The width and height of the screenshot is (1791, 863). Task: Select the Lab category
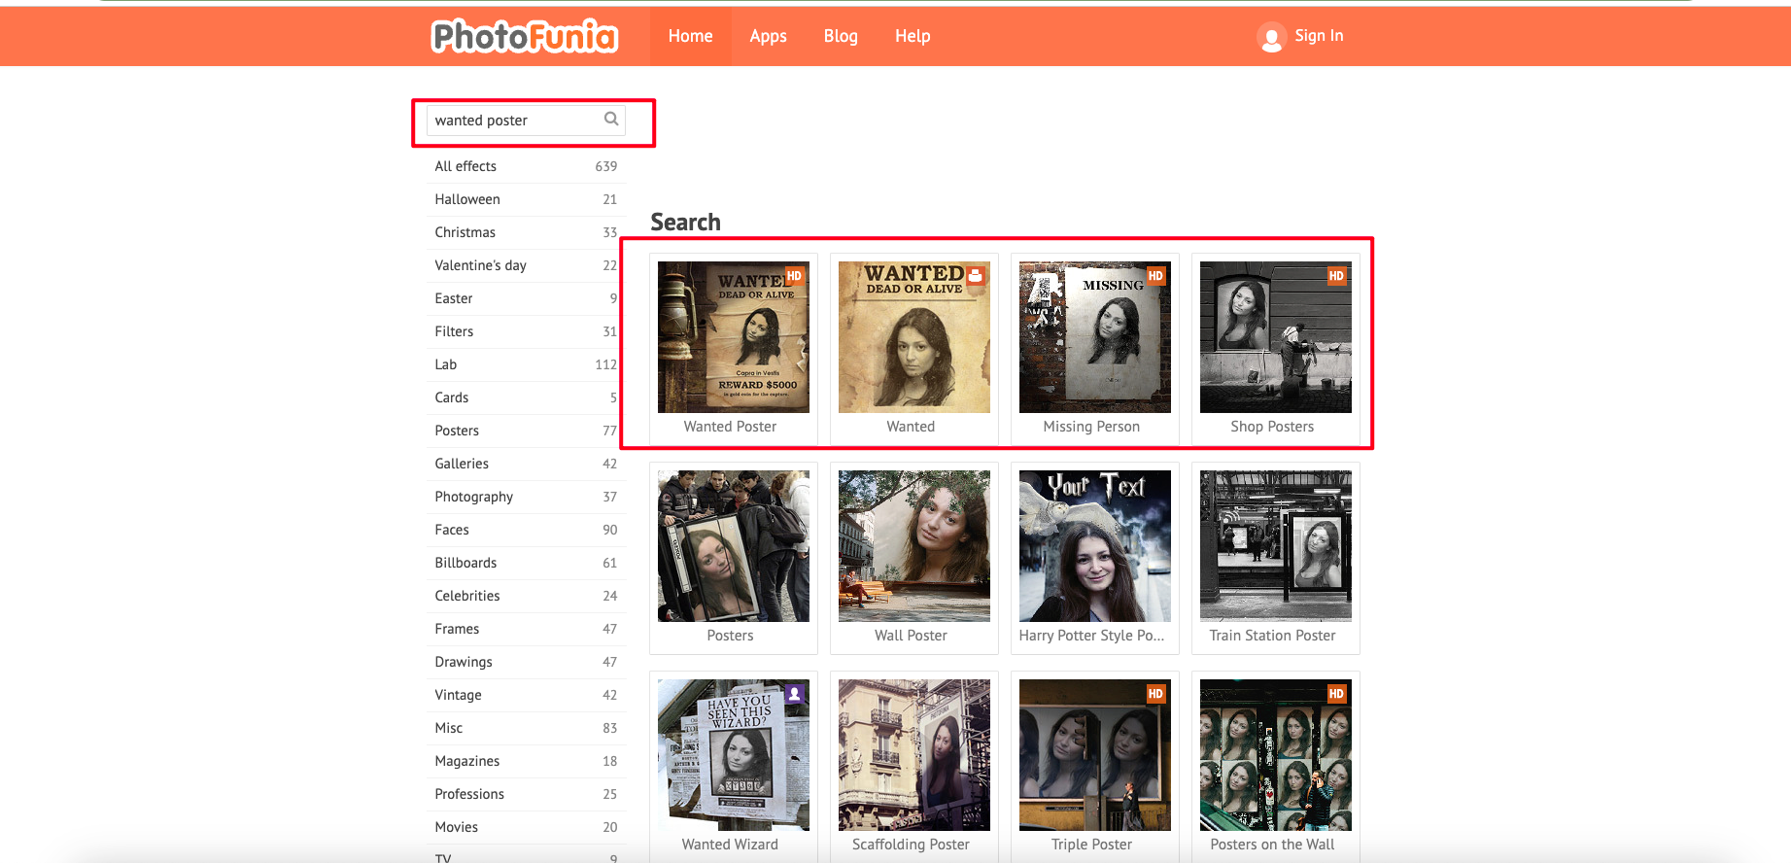point(526,364)
